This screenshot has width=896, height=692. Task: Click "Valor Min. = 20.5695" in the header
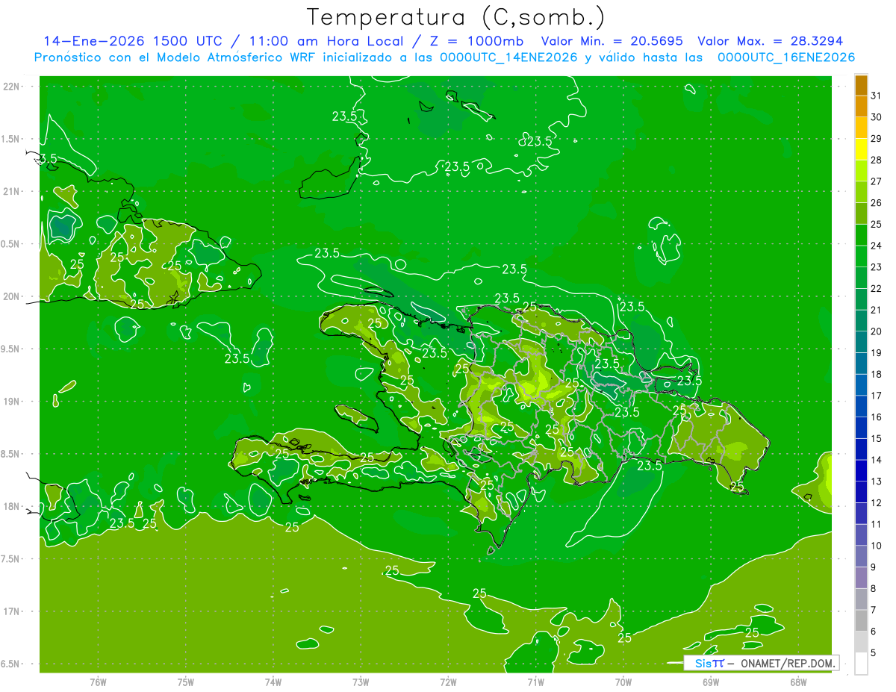[612, 41]
